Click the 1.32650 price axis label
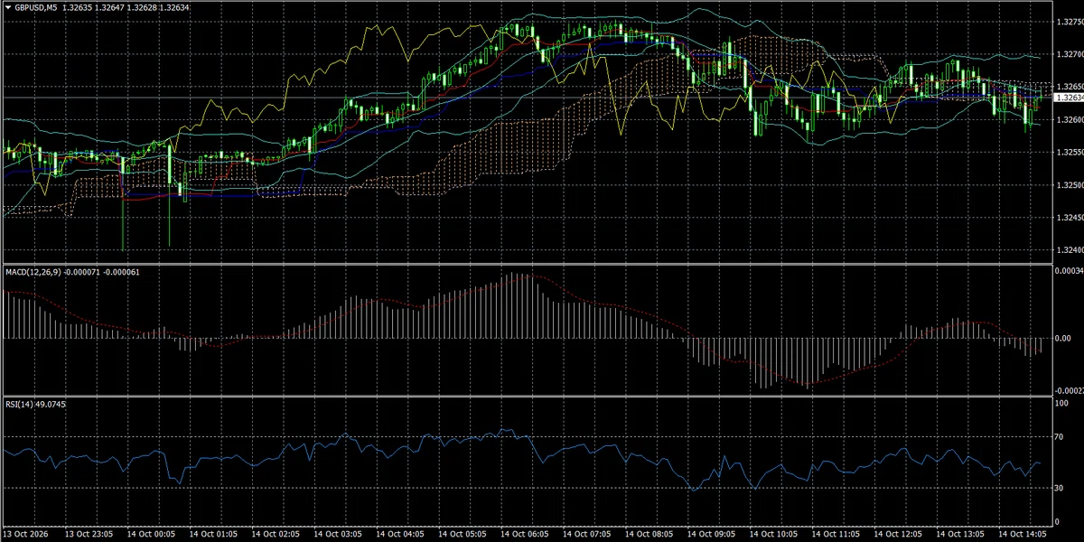1084x542 pixels. click(1070, 88)
